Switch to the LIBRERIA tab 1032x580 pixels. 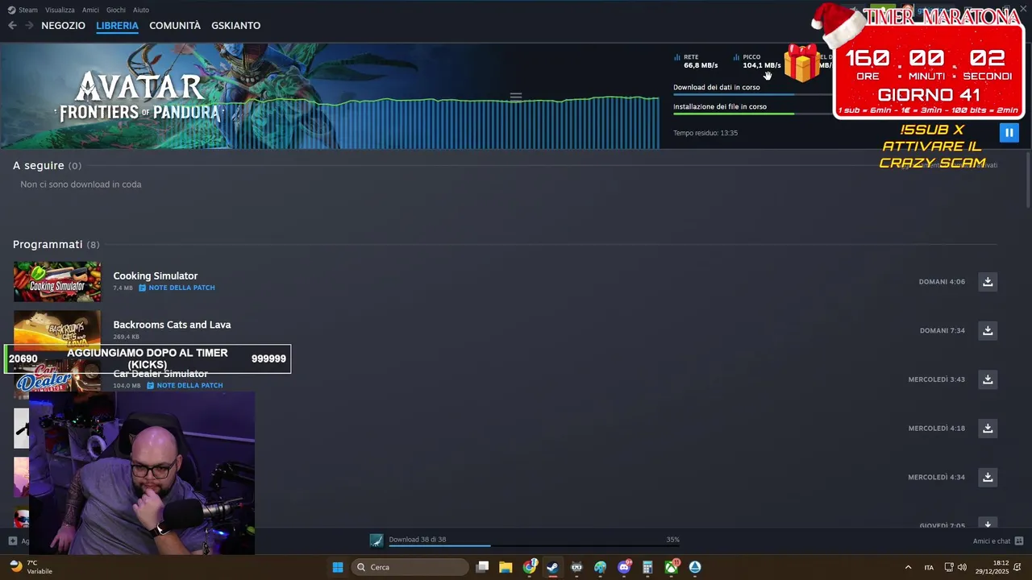click(117, 26)
